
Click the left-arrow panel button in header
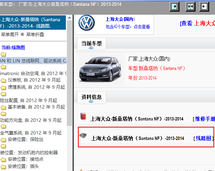click(x=204, y=6)
